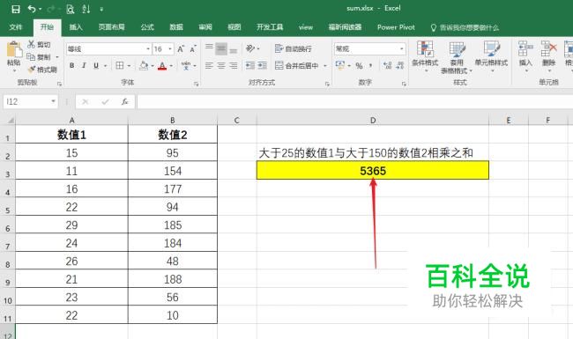The image size is (573, 339).
Task: Click the Cut scissors icon
Action: click(x=32, y=44)
